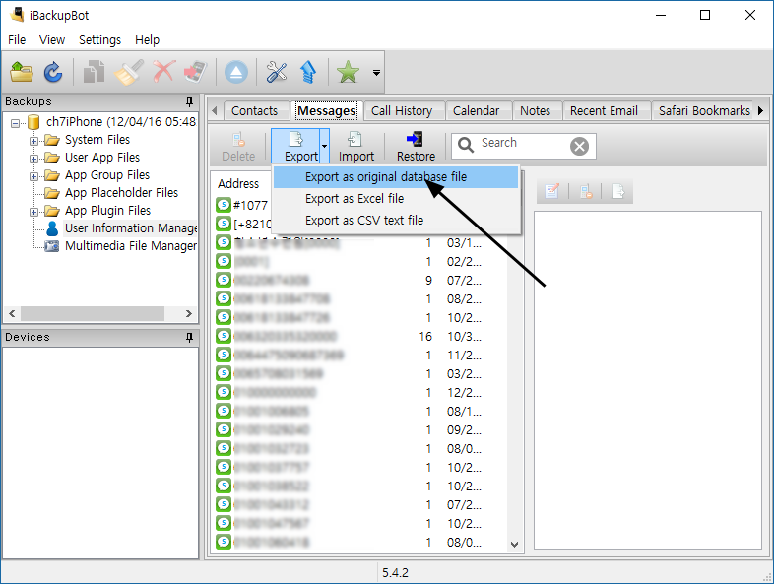The height and width of the screenshot is (584, 774).
Task: Click the edit message pencil icon
Action: [551, 191]
